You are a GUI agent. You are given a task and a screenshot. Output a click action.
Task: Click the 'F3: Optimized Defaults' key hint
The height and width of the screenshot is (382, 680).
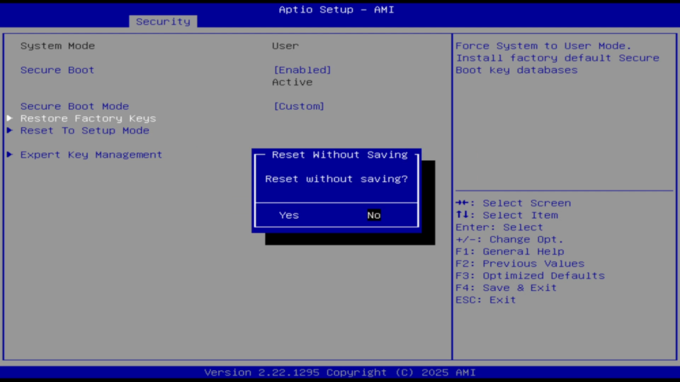click(x=530, y=276)
